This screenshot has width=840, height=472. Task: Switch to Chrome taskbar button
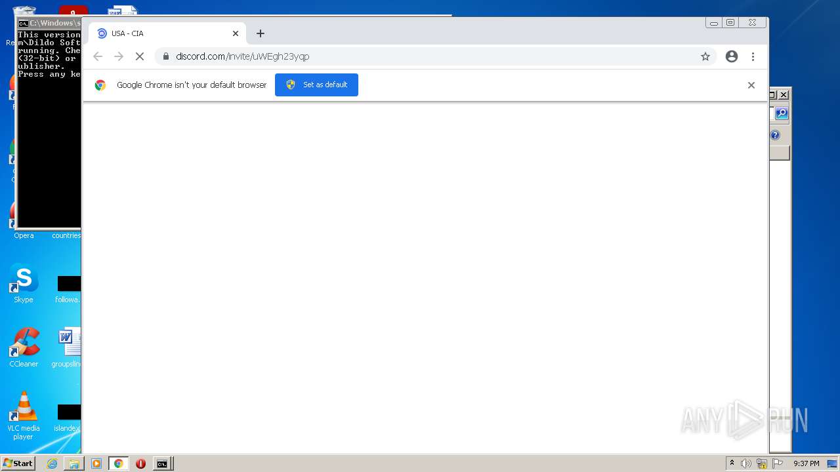[118, 463]
